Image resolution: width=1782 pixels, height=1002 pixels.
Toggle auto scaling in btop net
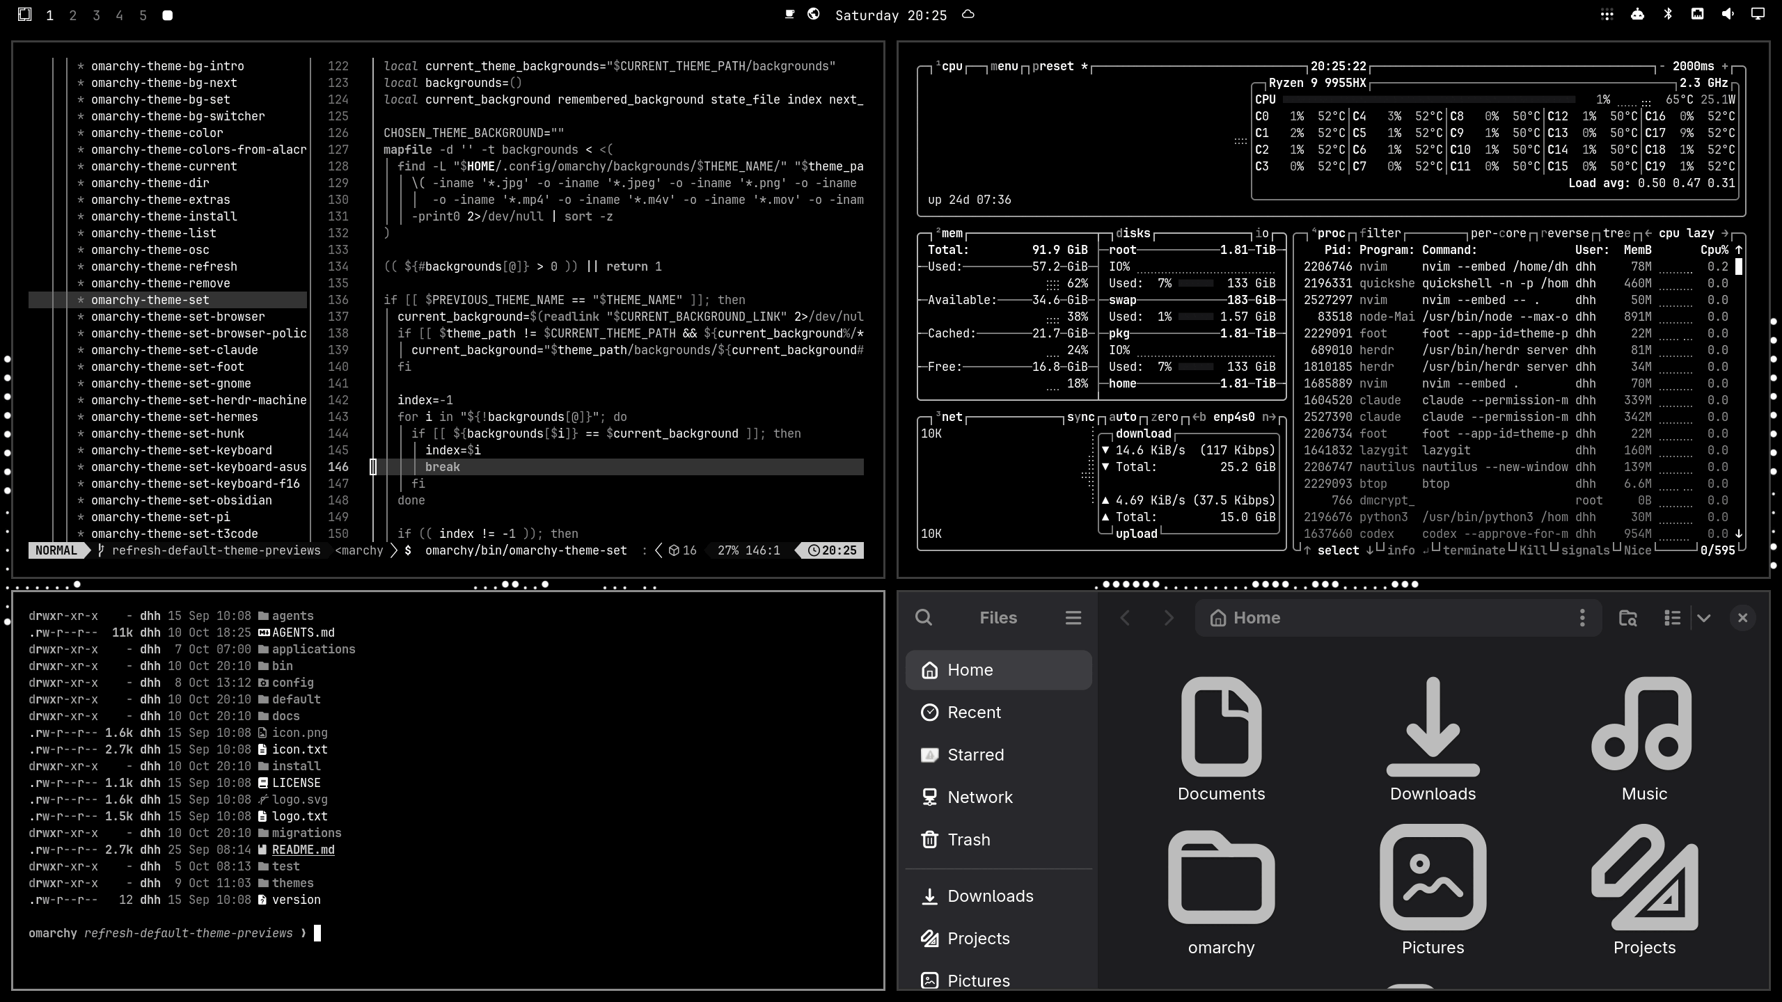click(x=1122, y=417)
